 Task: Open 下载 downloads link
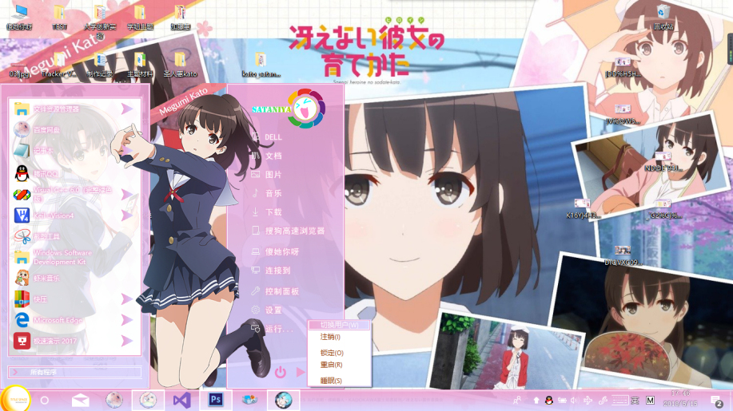click(267, 211)
